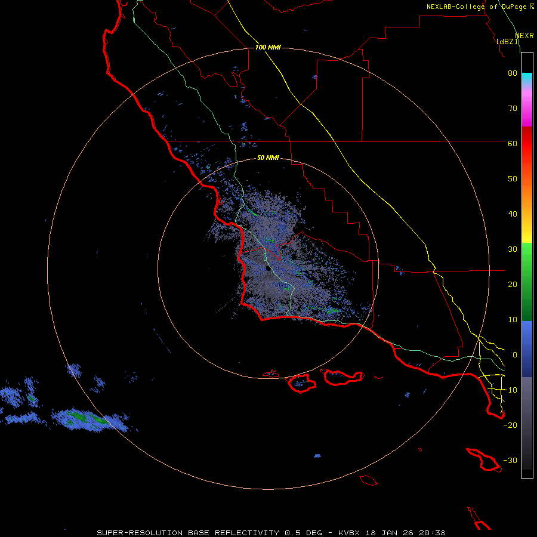This screenshot has width=537, height=537.
Task: Click the -20 value on dBZ scale
Action: click(x=510, y=425)
